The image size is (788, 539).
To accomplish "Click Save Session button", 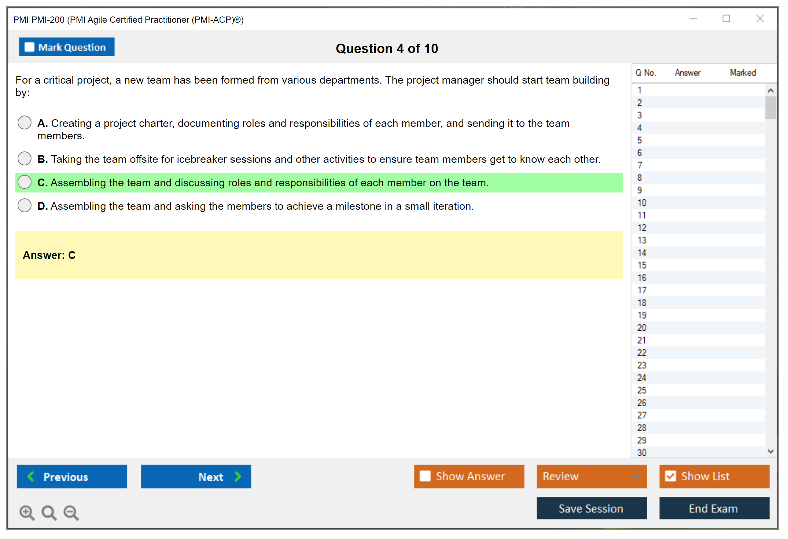I will click(591, 508).
